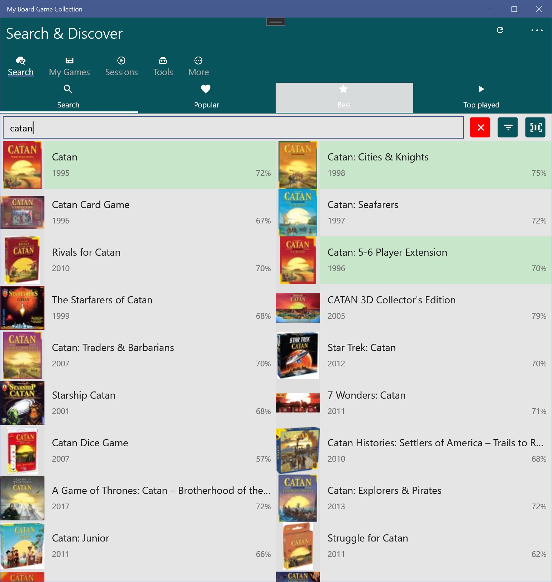
Task: Close the My Board Game Collection window
Action: tap(539, 9)
